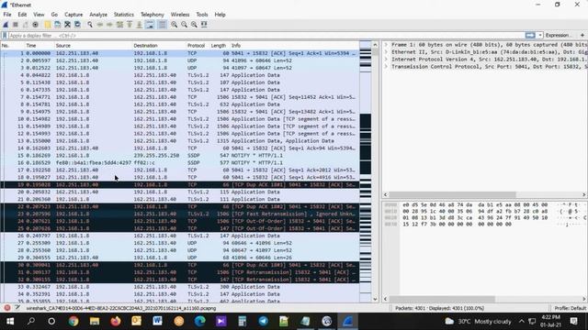The height and width of the screenshot is (330, 588).
Task: Edit capture file properties status icon
Action: click(17, 308)
